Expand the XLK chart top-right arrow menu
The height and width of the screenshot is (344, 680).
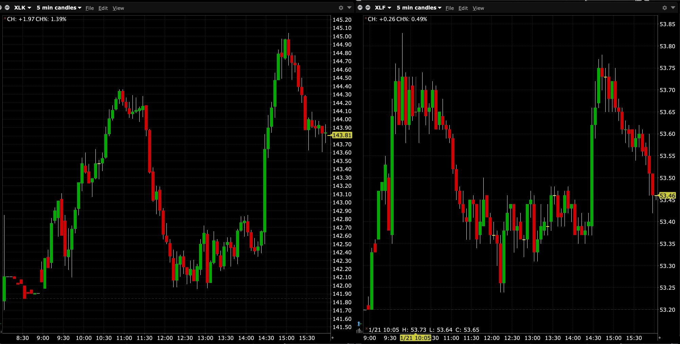tap(349, 8)
